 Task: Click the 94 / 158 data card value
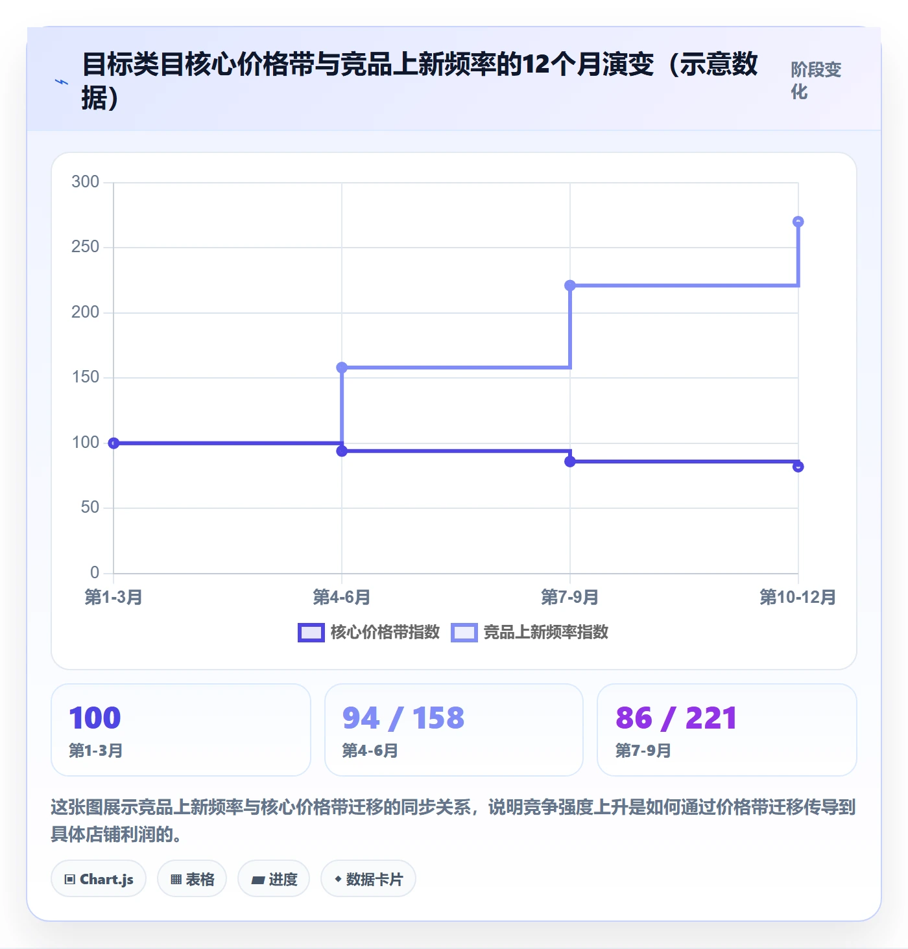click(x=403, y=718)
